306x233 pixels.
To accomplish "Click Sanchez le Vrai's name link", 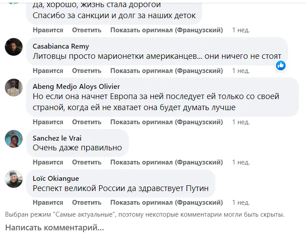I will tap(57, 138).
